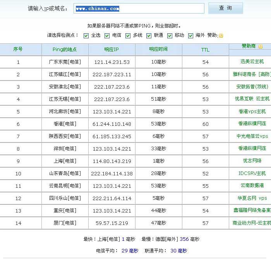Open sponsor link 雅科诺商务 [高防]
271x271 pixels.
click(252, 74)
